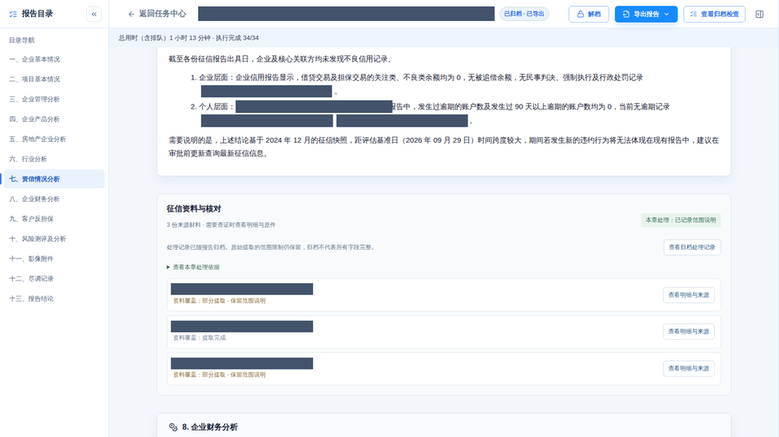
Task: Open 查看归档检查
Action: point(714,14)
